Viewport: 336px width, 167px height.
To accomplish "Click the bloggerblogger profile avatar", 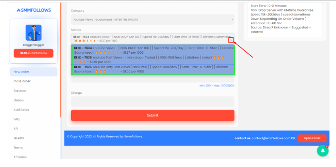I will click(x=34, y=33).
